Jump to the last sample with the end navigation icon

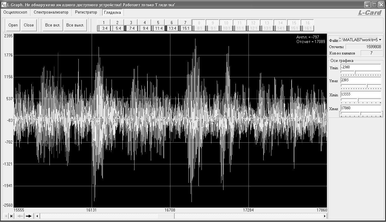(11, 216)
